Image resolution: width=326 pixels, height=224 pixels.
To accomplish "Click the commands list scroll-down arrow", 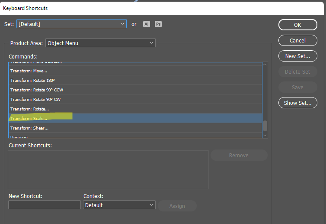I will click(265, 136).
